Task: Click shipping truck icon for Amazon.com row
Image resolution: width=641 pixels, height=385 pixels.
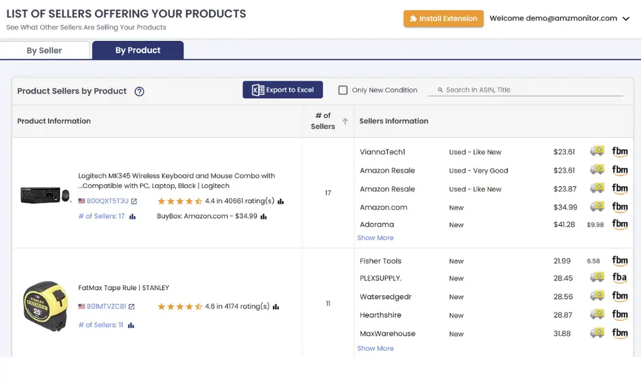Action: (597, 207)
